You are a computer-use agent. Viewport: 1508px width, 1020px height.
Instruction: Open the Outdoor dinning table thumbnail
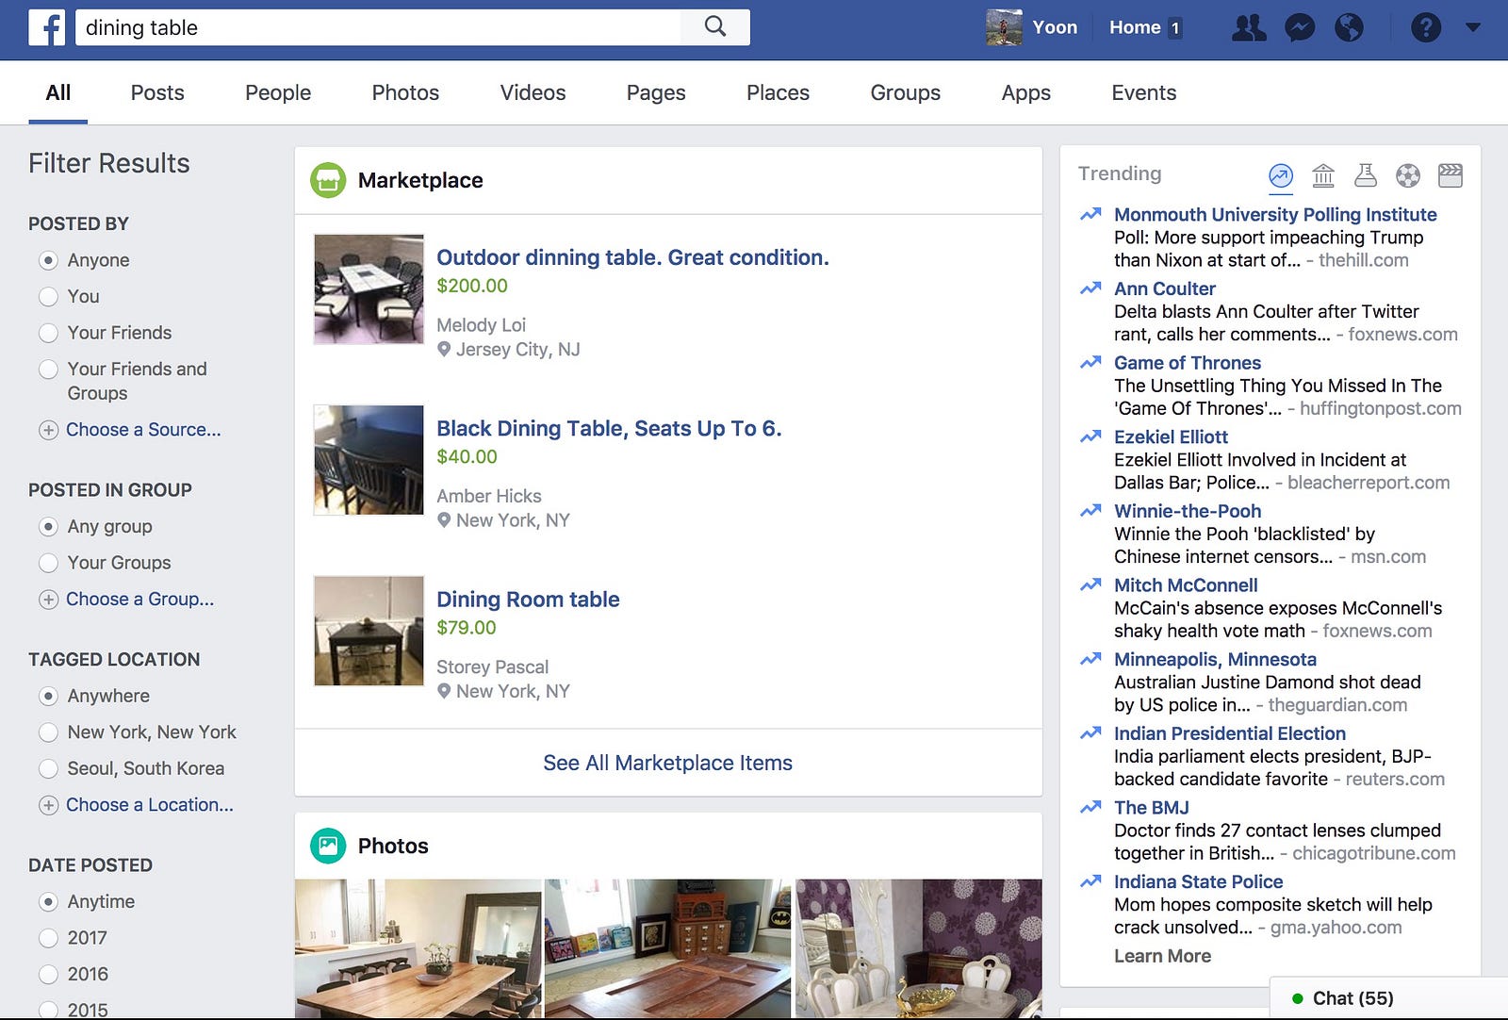coord(369,289)
